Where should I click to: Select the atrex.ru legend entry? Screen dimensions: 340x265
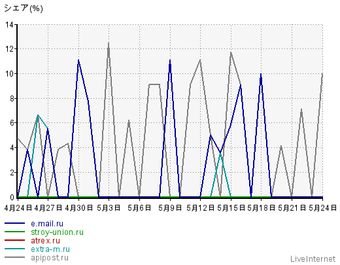point(45,241)
